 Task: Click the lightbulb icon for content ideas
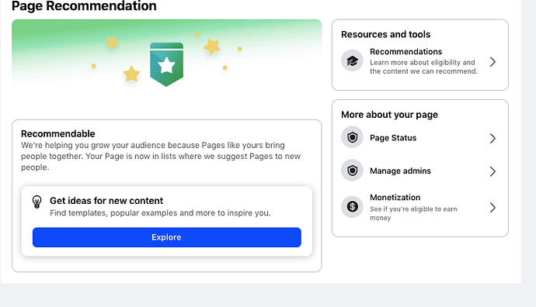[x=37, y=202]
